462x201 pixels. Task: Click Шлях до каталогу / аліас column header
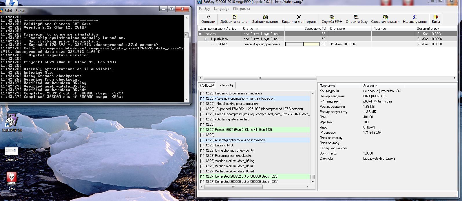pyautogui.click(x=220, y=29)
